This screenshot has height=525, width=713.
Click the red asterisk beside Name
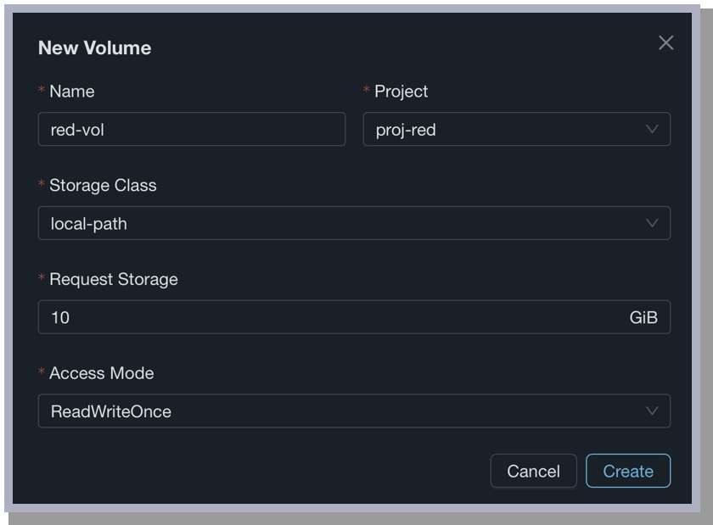pyautogui.click(x=42, y=92)
